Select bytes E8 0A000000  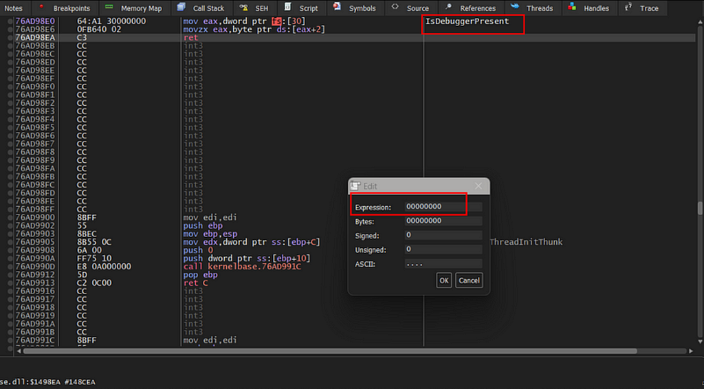pyautogui.click(x=104, y=267)
